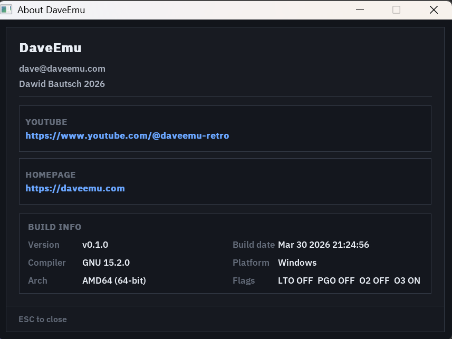Screen dimensions: 452x339
Task: Select the GNU 15.2.0 compiler value
Action: [105, 263]
